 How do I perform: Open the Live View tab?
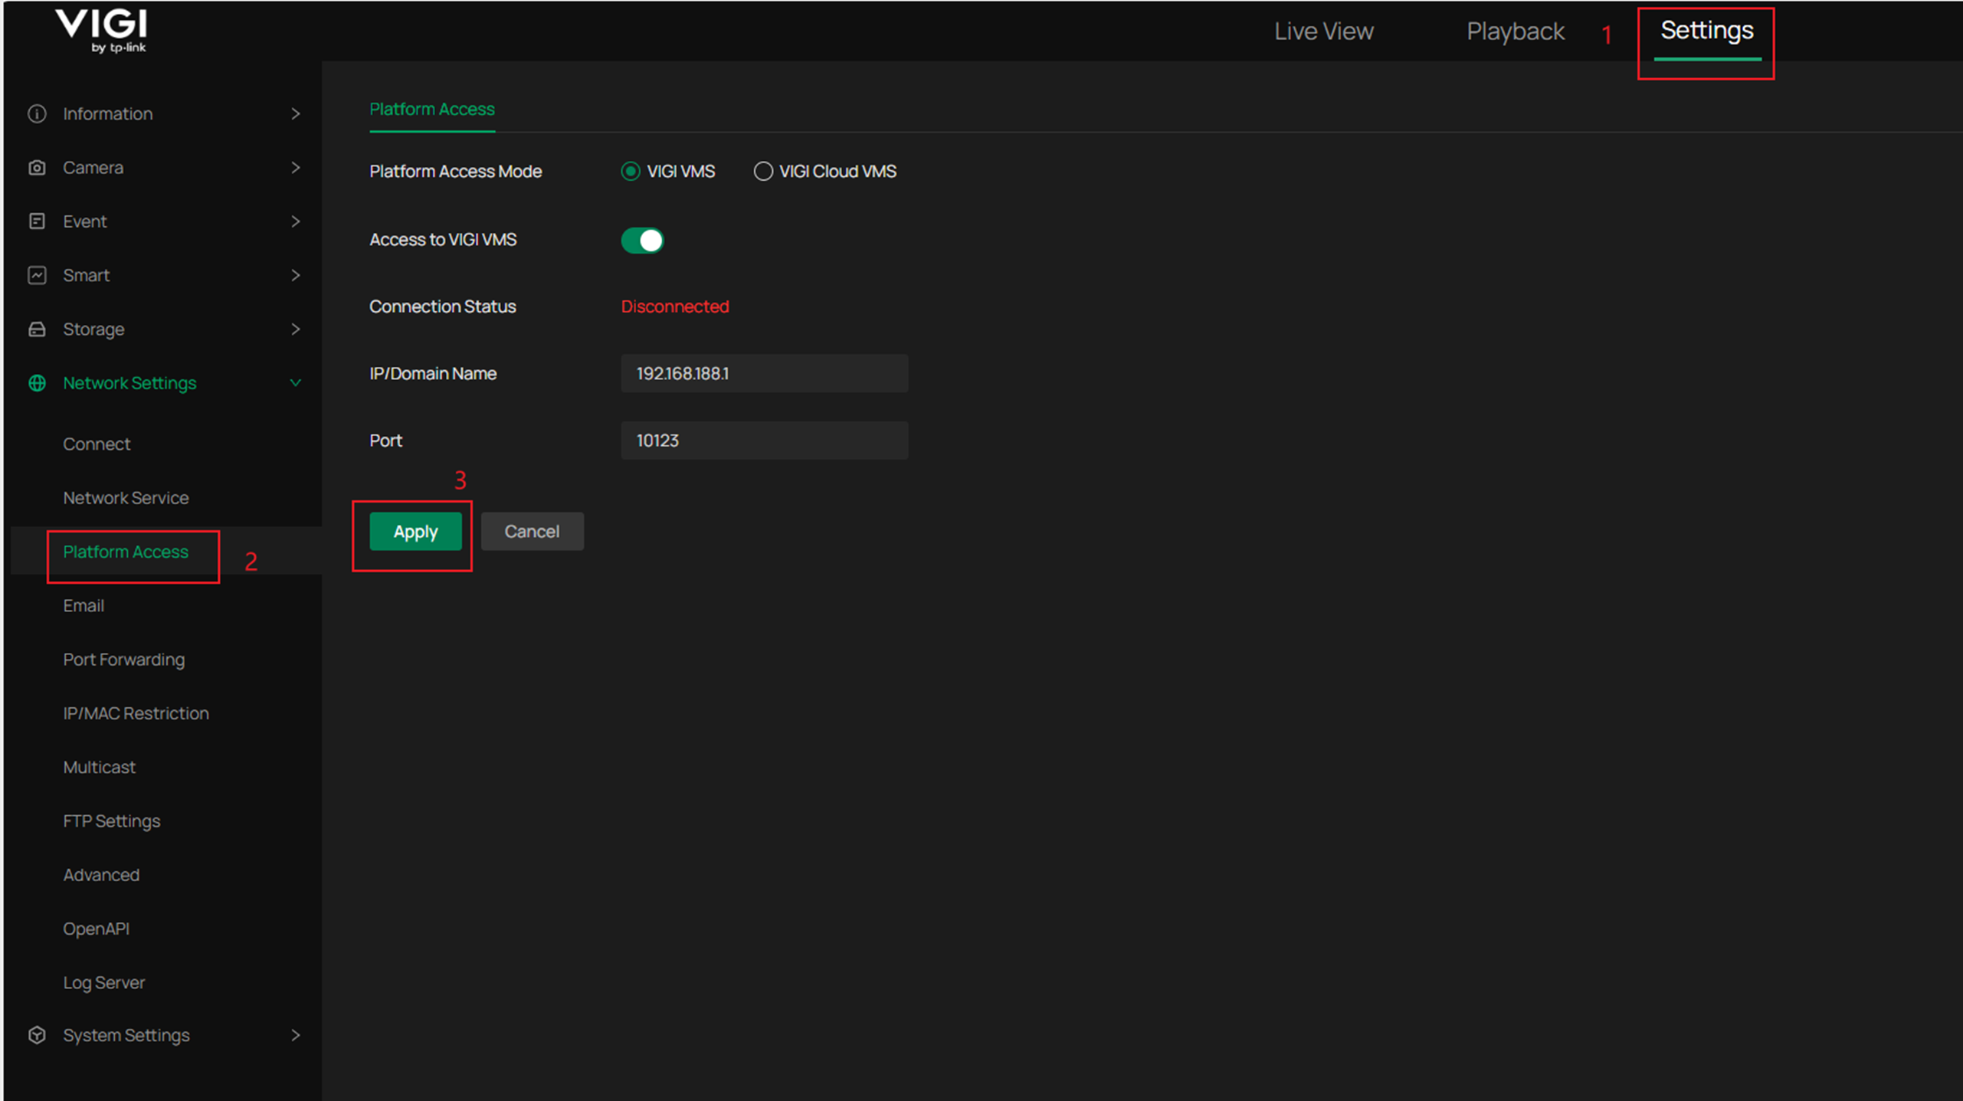coord(1323,31)
